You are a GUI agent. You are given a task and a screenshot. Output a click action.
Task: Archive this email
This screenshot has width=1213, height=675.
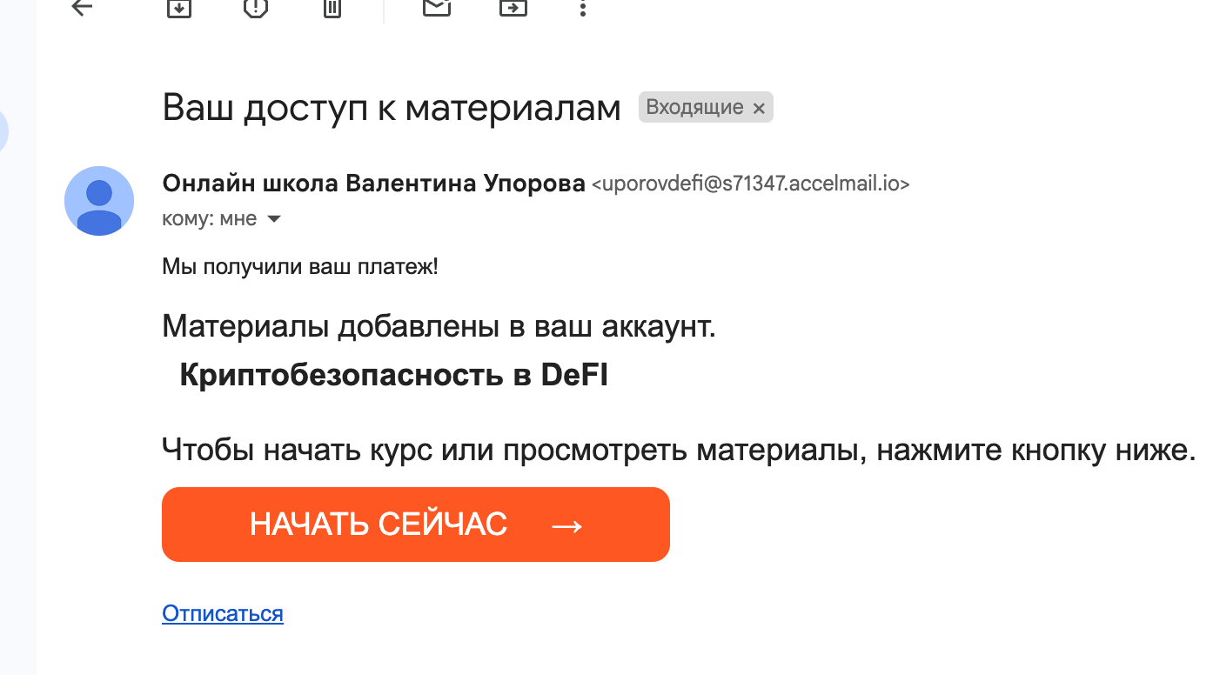[x=178, y=8]
